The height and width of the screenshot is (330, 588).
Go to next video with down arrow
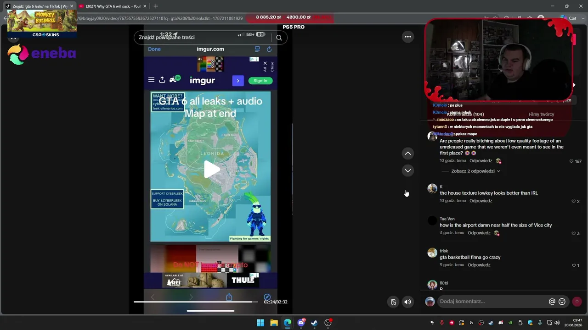pos(407,170)
